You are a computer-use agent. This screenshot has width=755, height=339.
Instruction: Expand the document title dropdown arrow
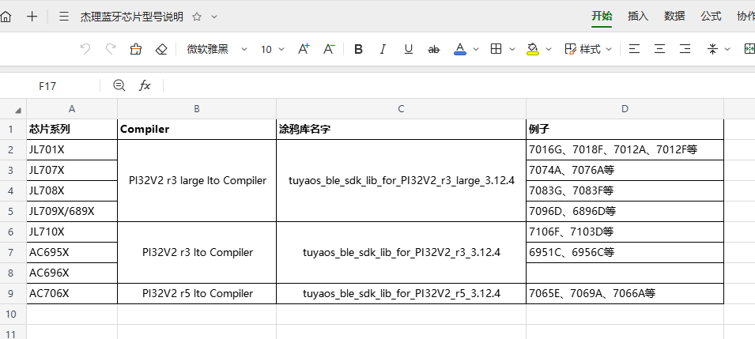point(214,17)
